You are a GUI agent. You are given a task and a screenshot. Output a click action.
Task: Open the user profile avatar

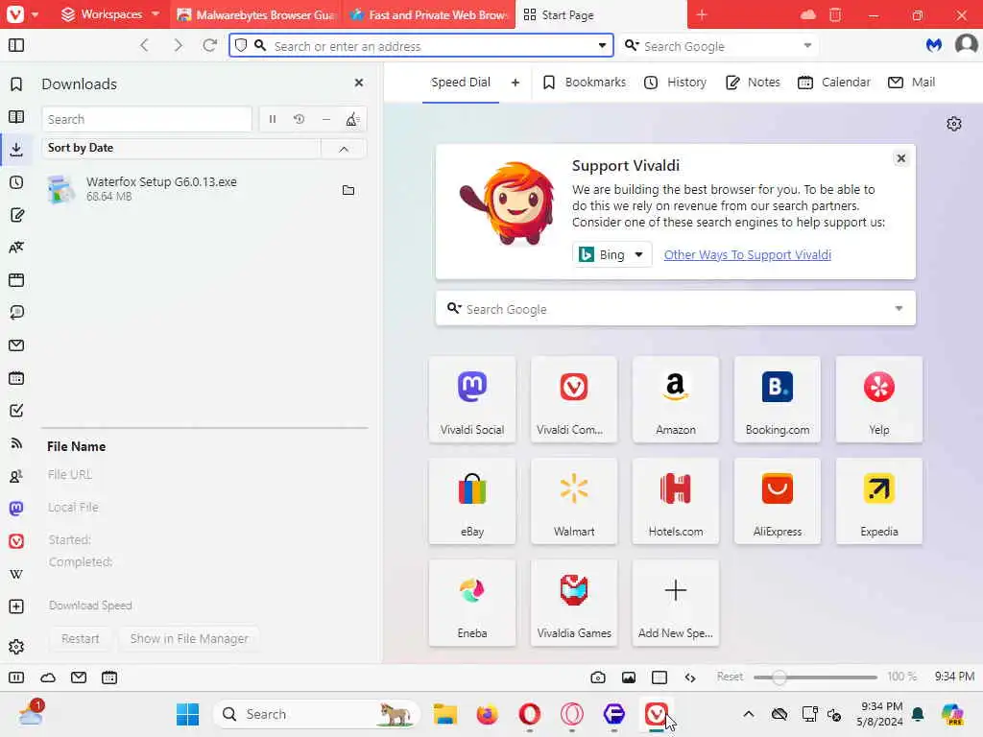tap(966, 45)
